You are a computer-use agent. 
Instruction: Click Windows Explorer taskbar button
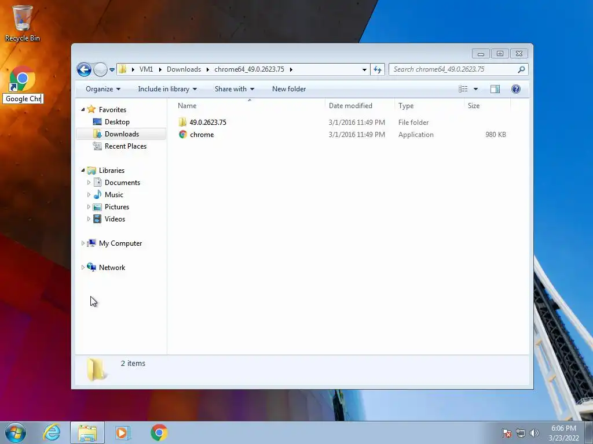(x=87, y=432)
